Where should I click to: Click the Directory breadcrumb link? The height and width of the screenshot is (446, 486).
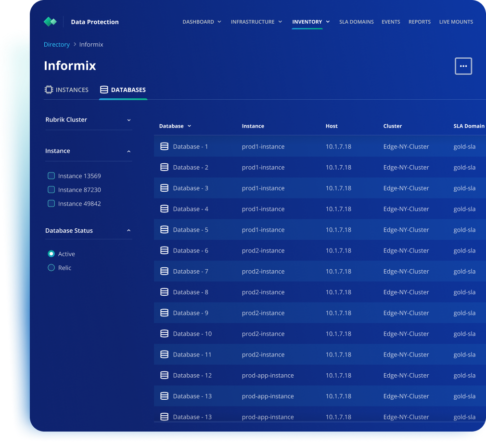[57, 44]
